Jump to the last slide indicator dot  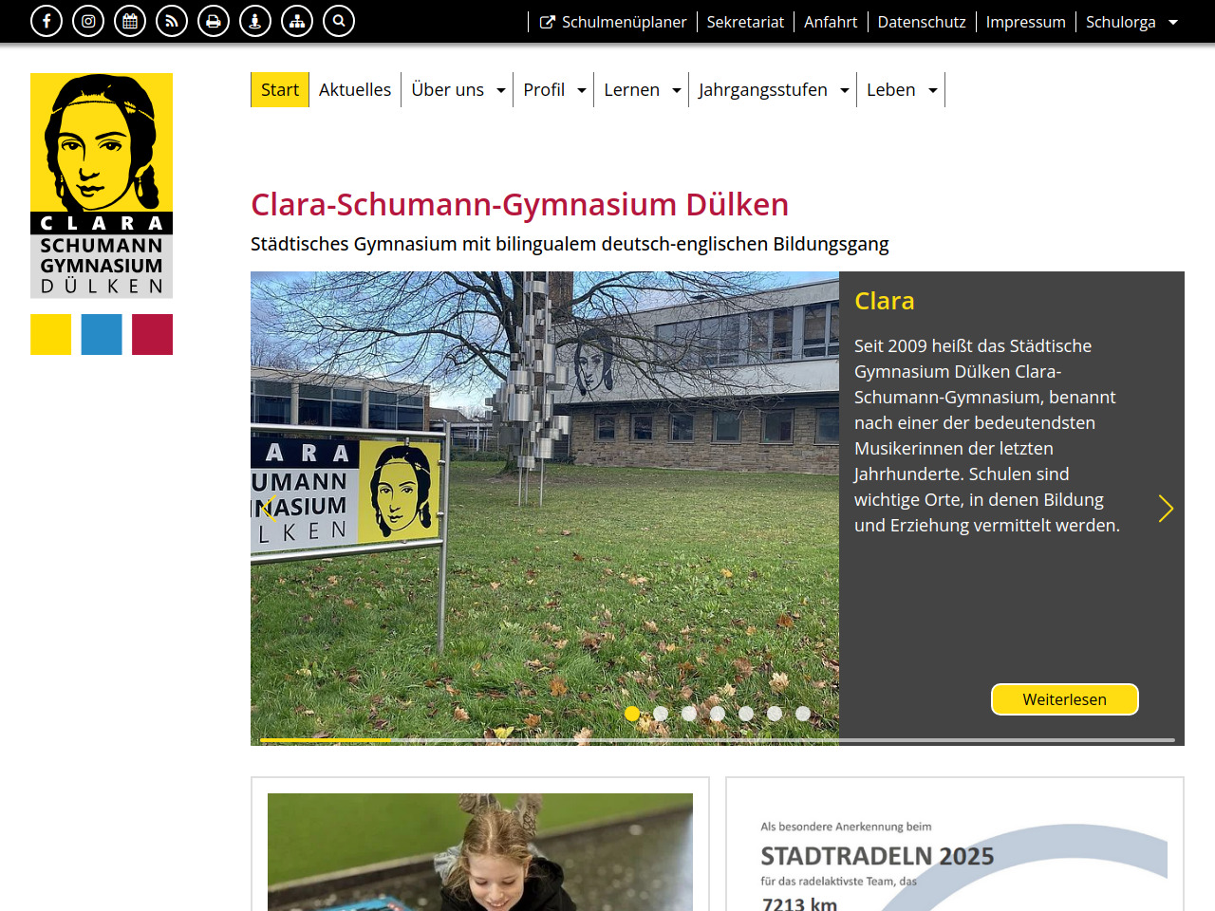(803, 714)
